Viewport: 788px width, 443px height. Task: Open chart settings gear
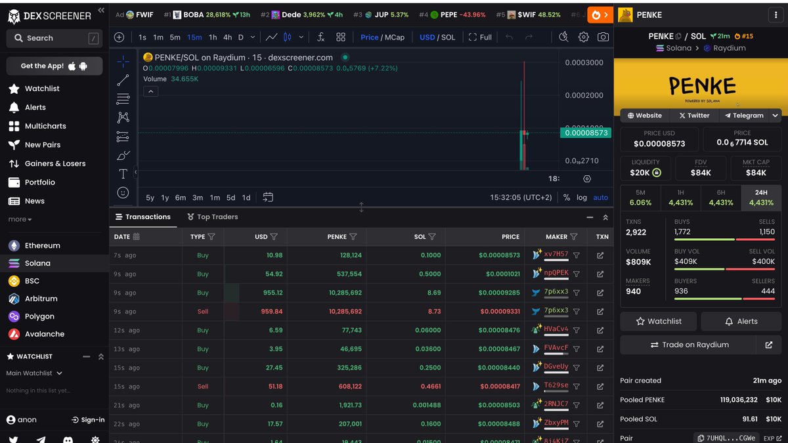(583, 37)
